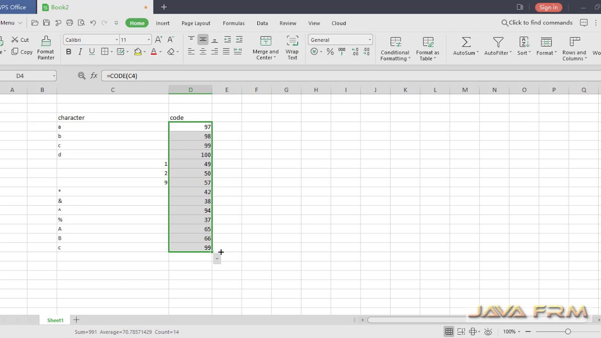Toggle Italic formatting
Viewport: 601px width, 338px height.
point(80,52)
